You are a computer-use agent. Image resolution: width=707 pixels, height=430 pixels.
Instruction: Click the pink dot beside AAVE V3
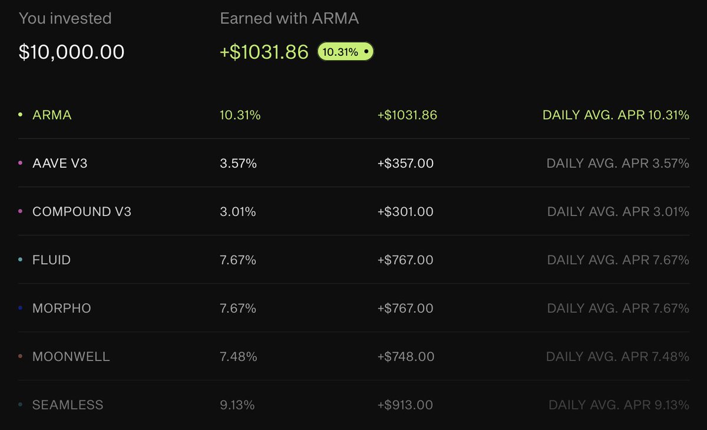pos(21,164)
